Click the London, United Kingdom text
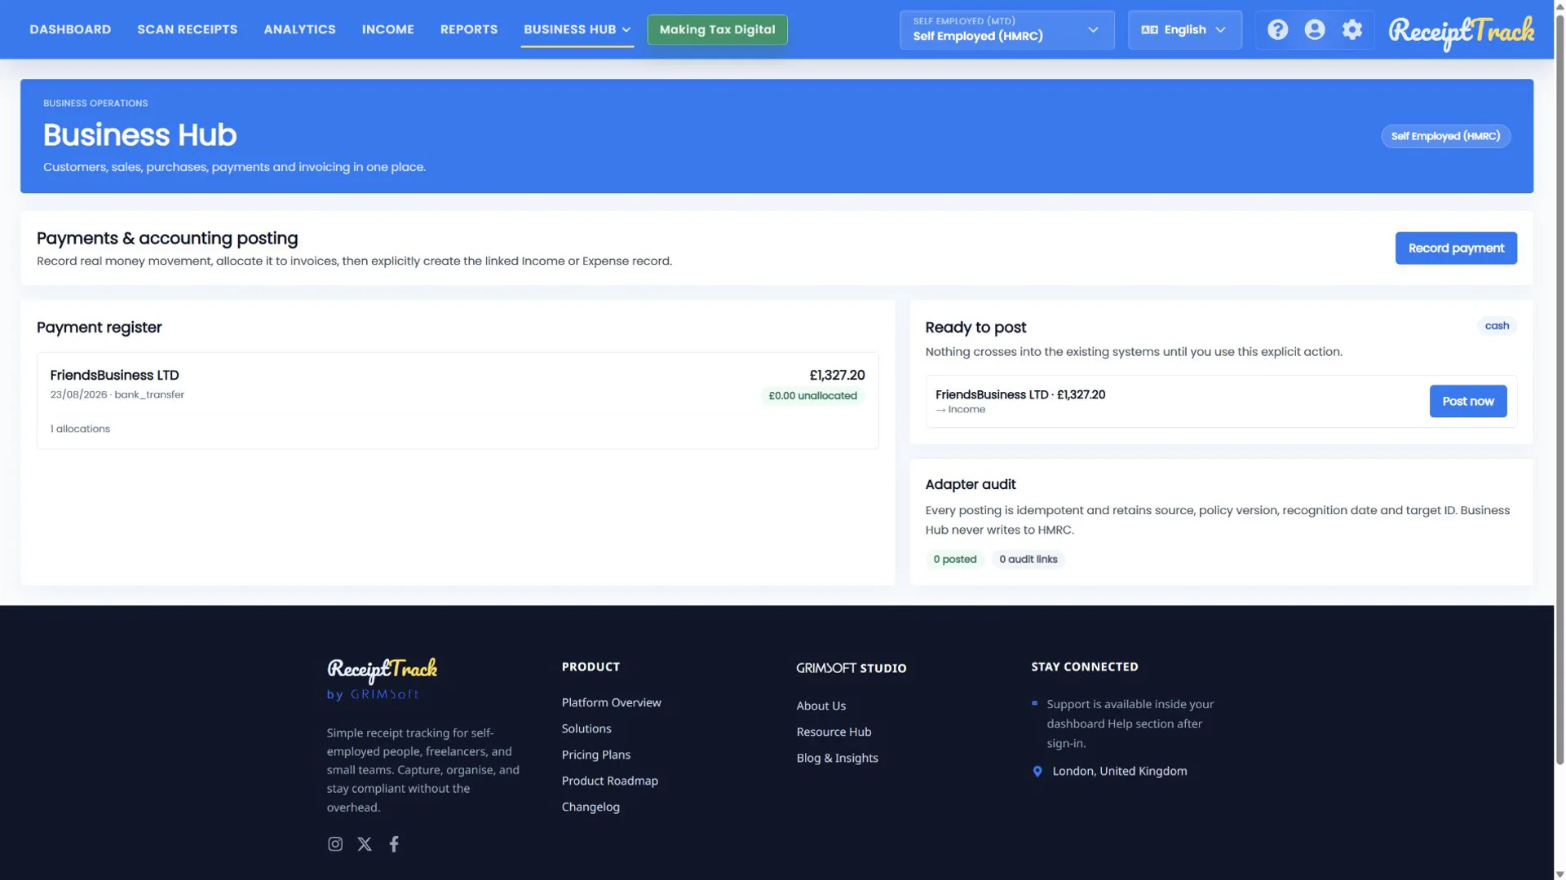Screen dimensions: 1566x880 click(1119, 771)
